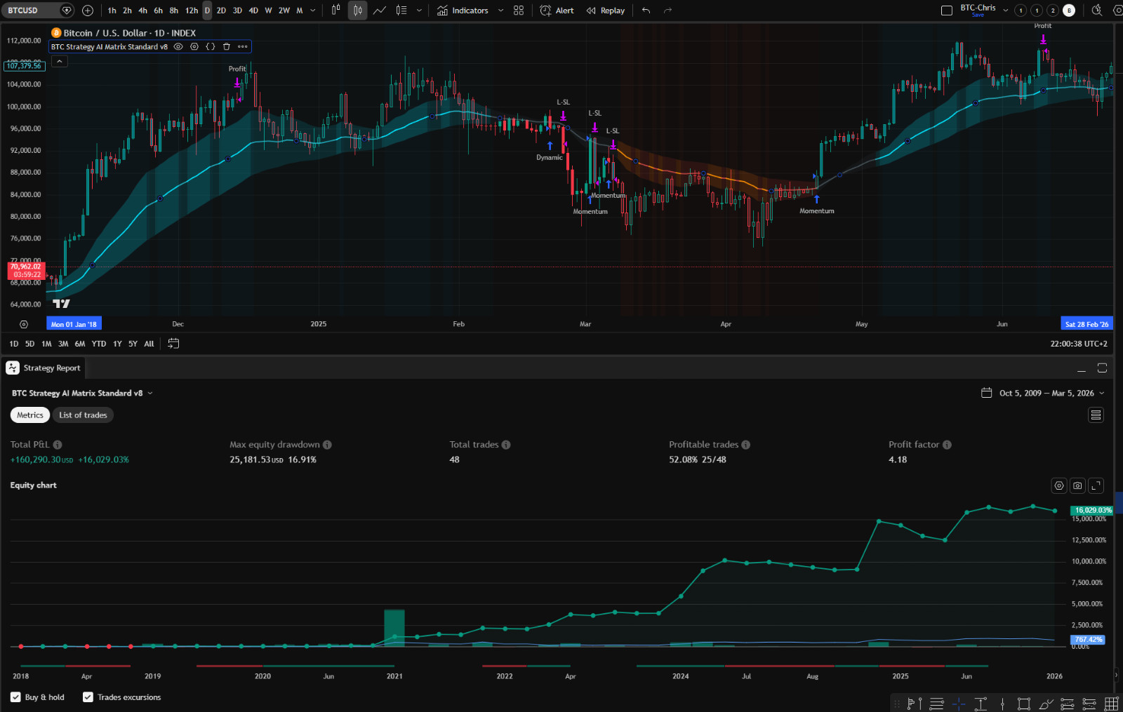Click the Sat 28 Feb '26 date marker
The height and width of the screenshot is (712, 1123).
(1087, 324)
